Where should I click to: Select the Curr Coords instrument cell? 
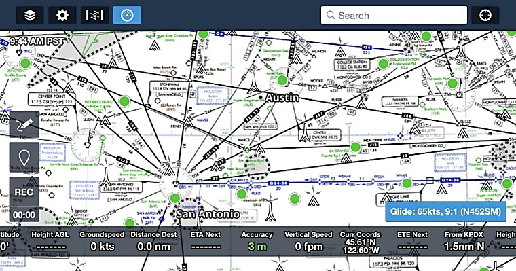(361, 242)
